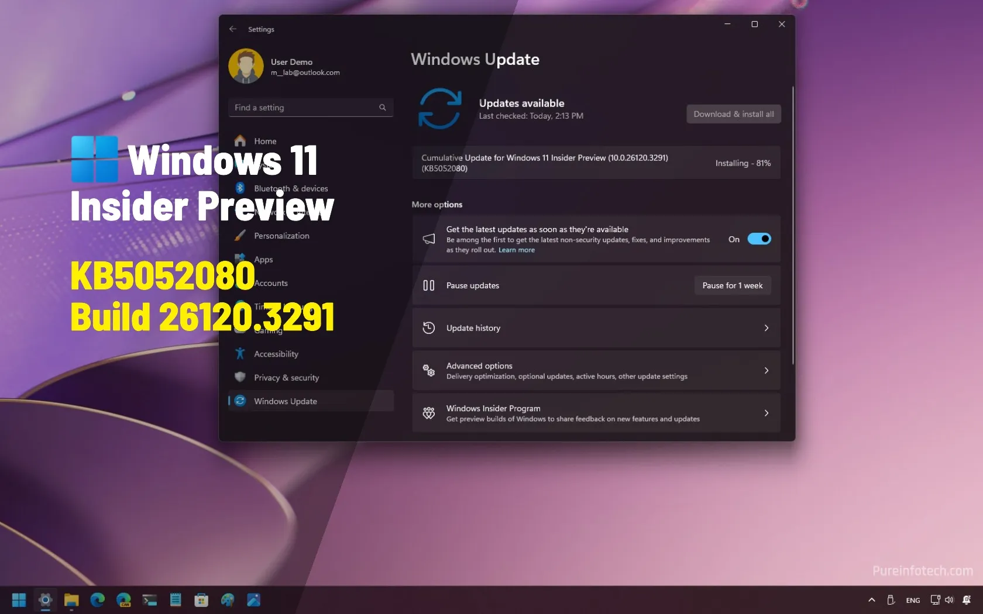
Task: Click the Settings window vertical scrollbar
Action: click(793, 225)
